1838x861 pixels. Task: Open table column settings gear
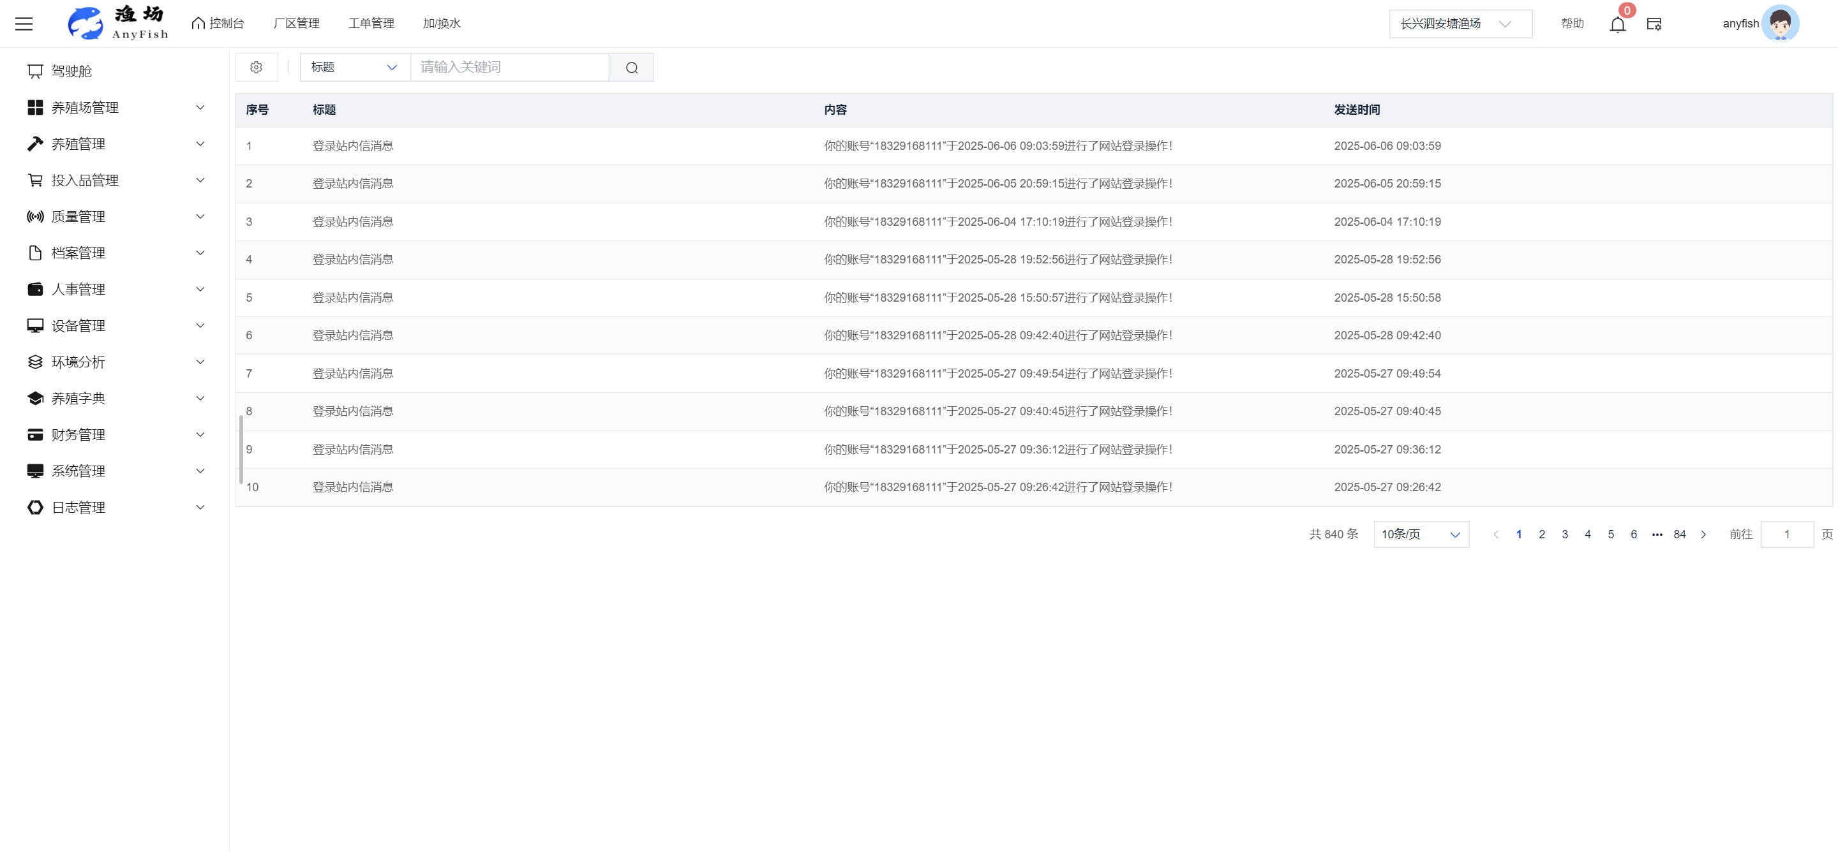[256, 67]
